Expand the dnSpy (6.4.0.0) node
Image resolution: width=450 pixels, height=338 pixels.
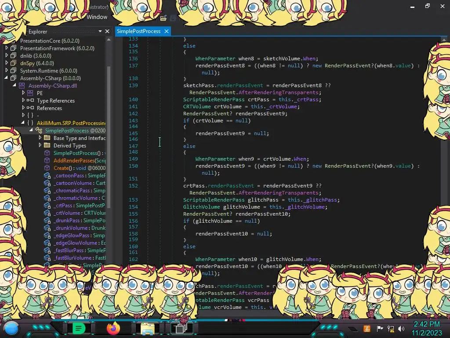coord(7,63)
